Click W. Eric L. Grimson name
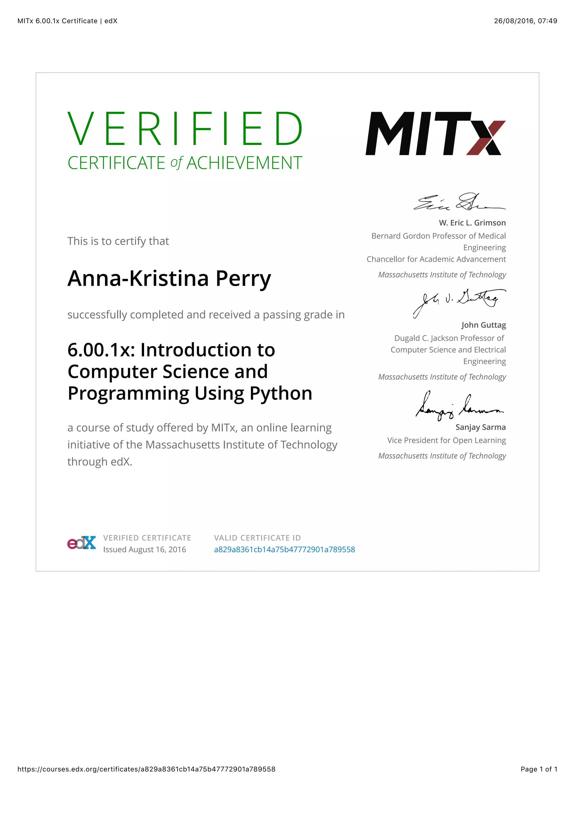Image resolution: width=575 pixels, height=814 pixels. 472,223
